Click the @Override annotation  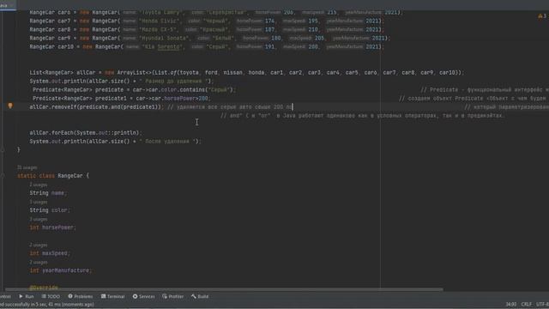44,288
